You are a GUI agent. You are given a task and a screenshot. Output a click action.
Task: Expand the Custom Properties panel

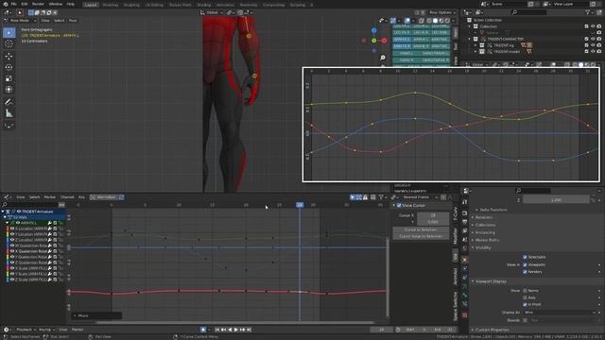click(x=492, y=330)
